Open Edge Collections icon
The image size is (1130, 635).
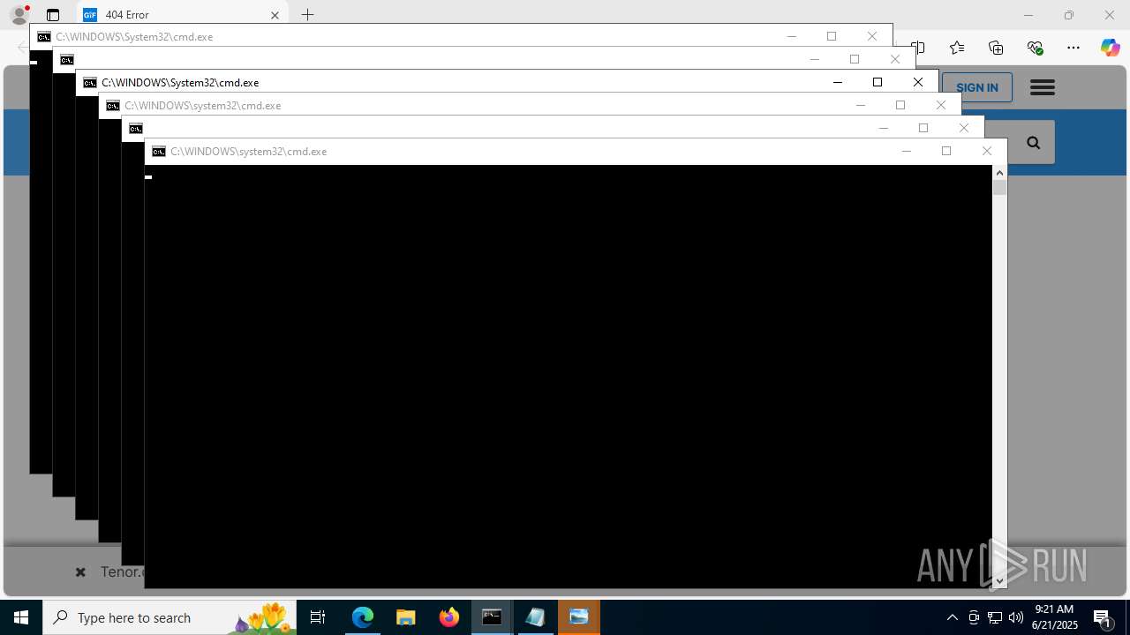996,48
